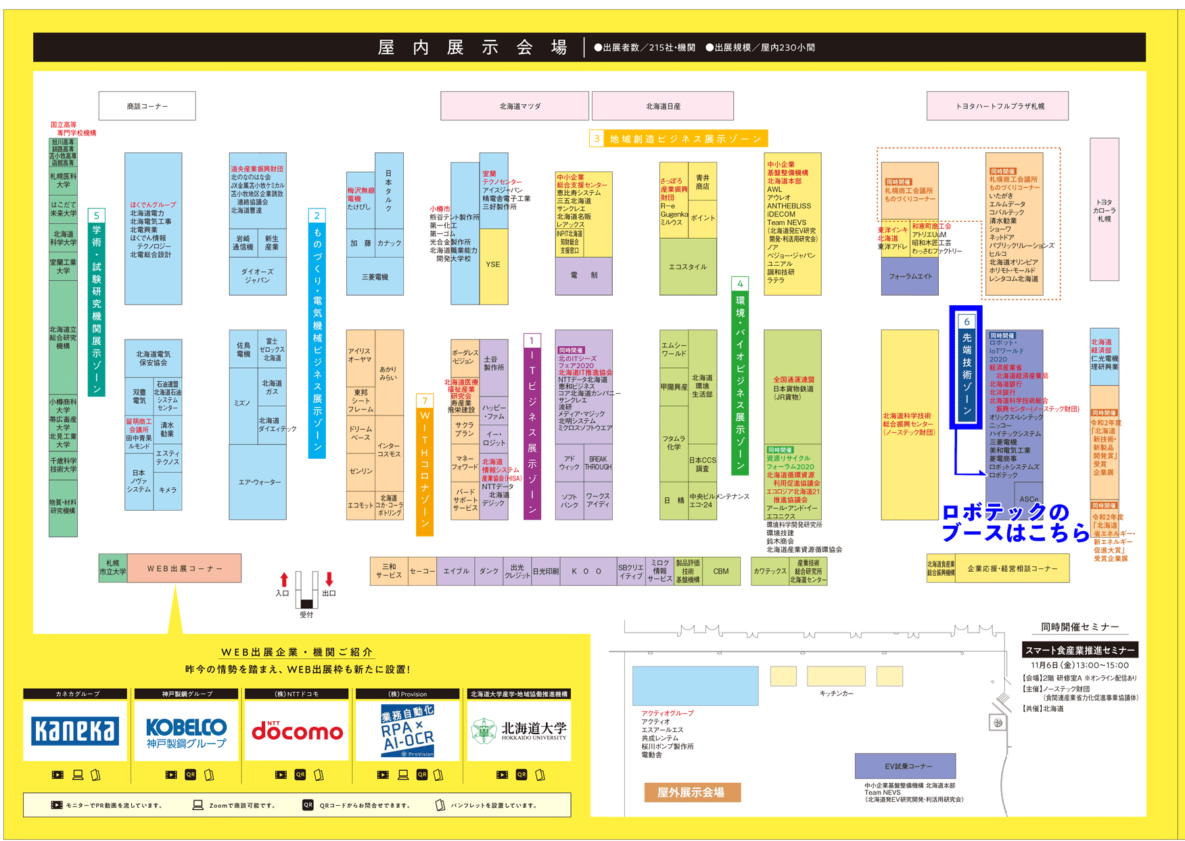Select the 北海道マツダ booth
Screen dimensions: 1185x841
[x=515, y=106]
